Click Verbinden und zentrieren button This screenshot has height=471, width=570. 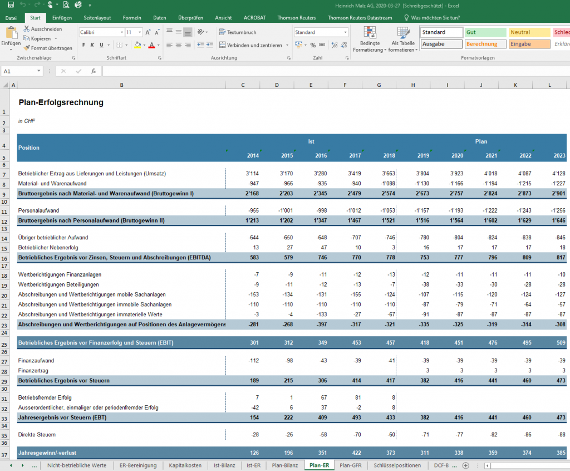tap(251, 45)
